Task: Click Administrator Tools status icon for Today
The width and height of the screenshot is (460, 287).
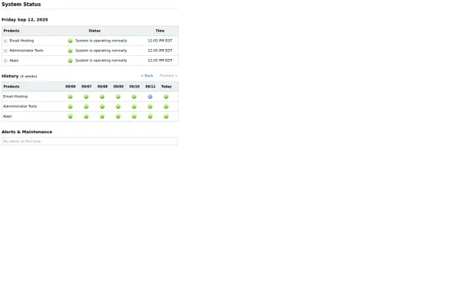Action: [x=166, y=106]
